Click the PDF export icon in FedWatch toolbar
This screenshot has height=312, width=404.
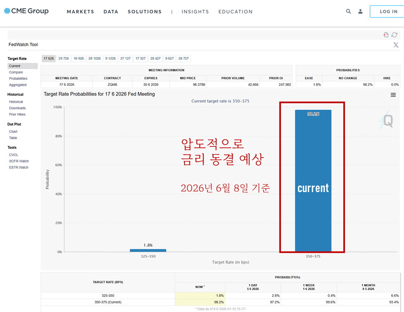(386, 35)
